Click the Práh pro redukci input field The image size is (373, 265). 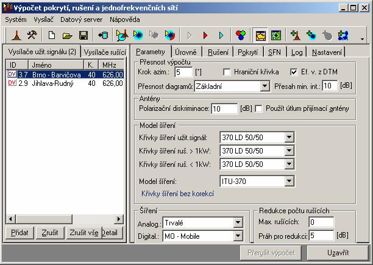321,236
